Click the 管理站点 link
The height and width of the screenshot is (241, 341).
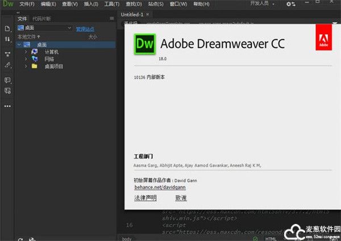pyautogui.click(x=85, y=28)
